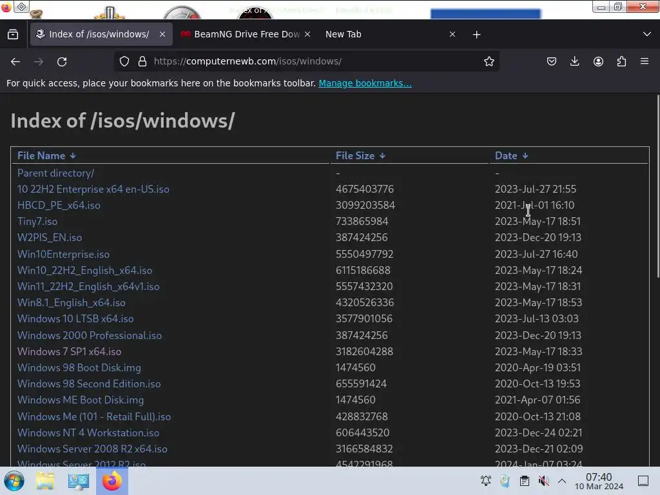
Task: Close the Index of /isos/windows/ tab
Action: pos(162,34)
